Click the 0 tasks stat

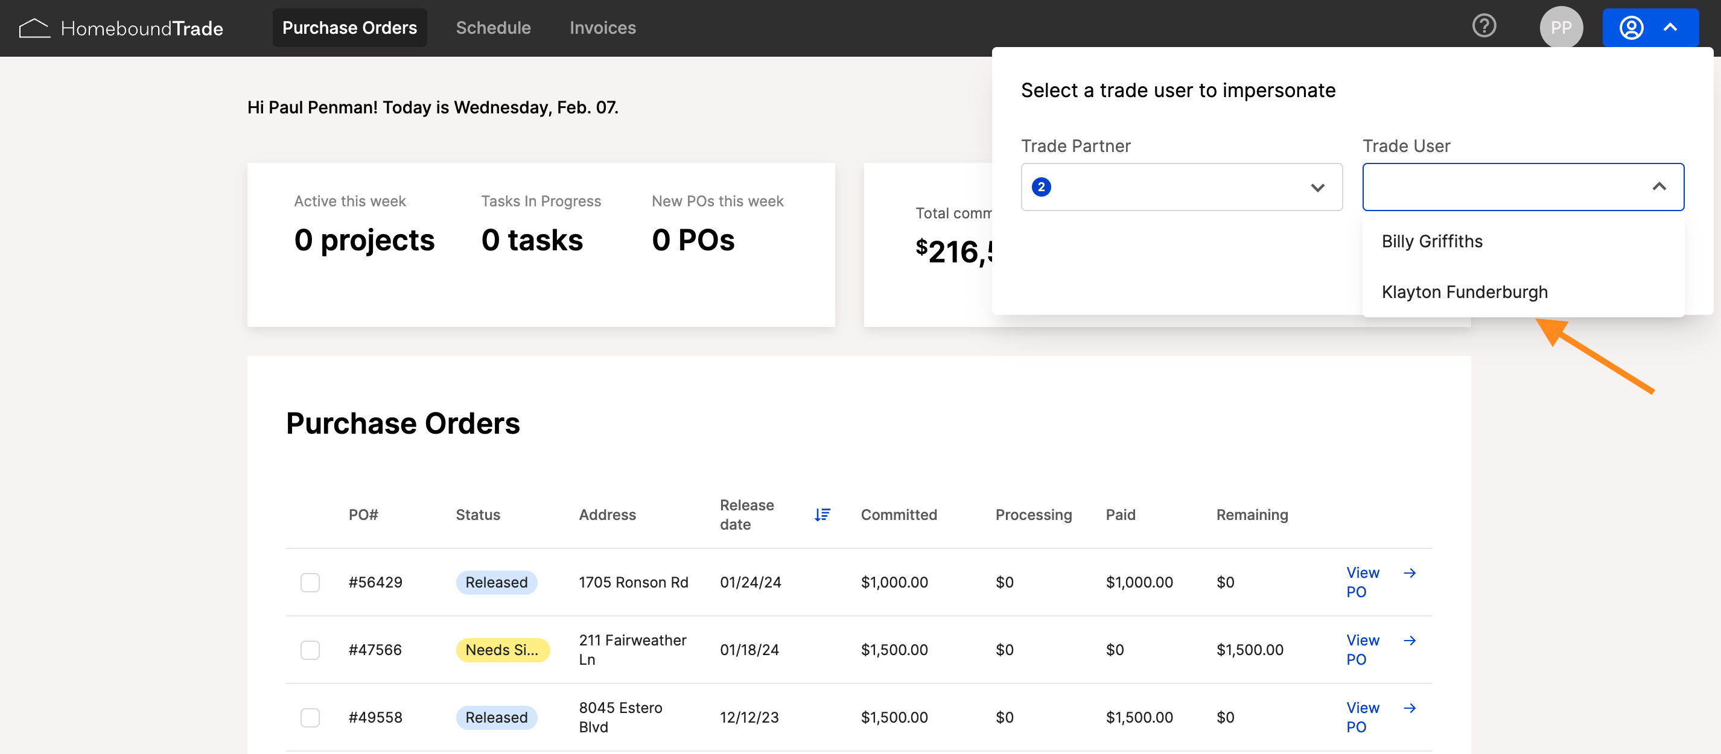point(532,239)
